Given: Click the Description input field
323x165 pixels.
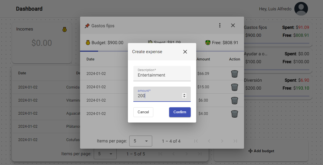Looking at the screenshot, I should [162, 74].
